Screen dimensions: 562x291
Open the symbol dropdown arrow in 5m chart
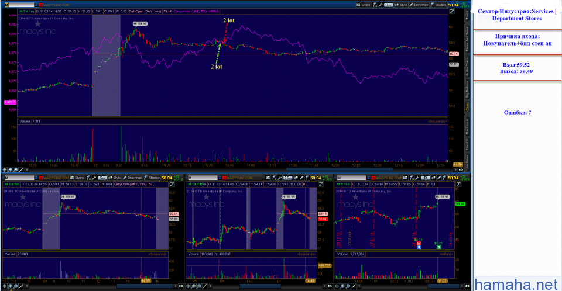tap(36, 178)
